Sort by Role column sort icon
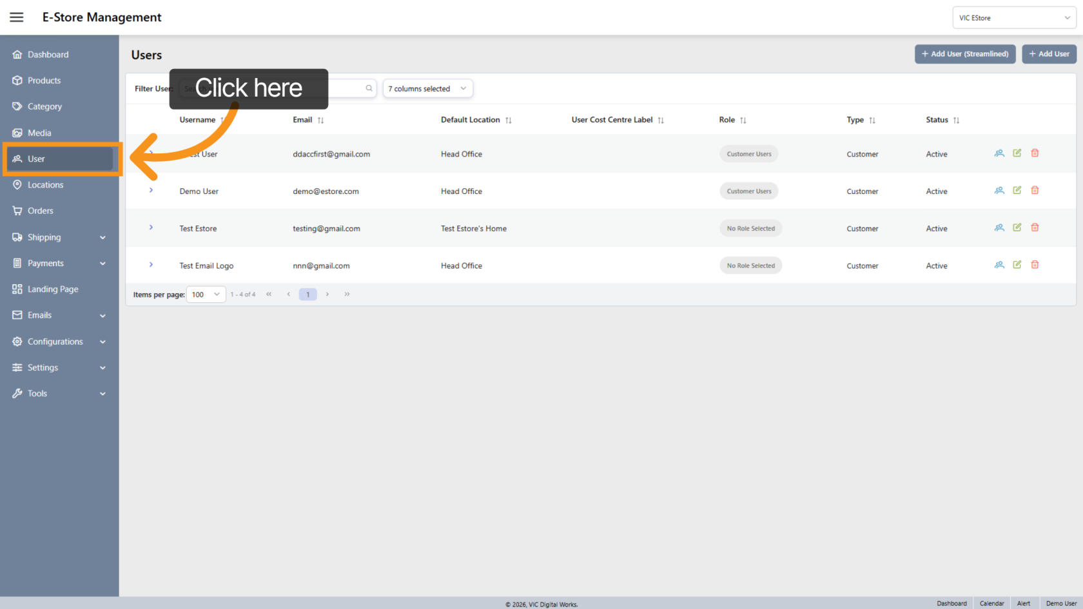Viewport: 1083px width, 609px height. point(743,121)
